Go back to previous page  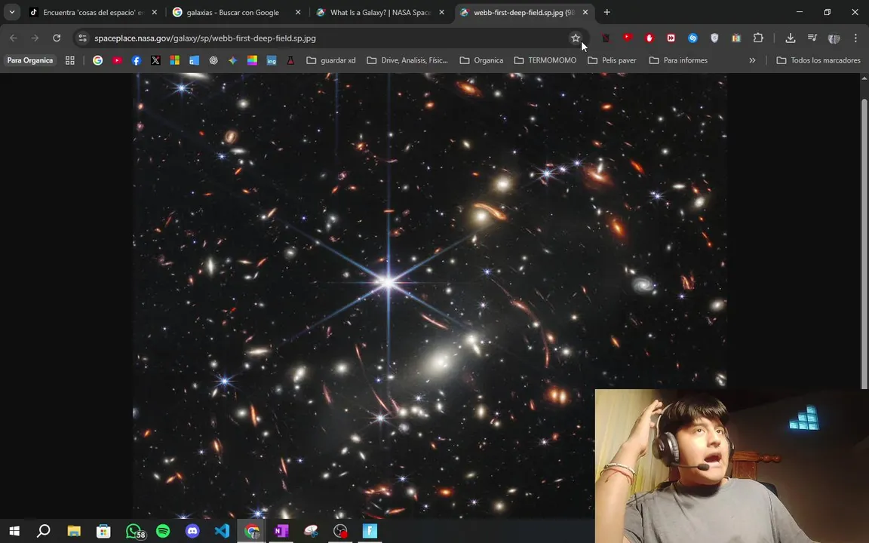click(14, 38)
